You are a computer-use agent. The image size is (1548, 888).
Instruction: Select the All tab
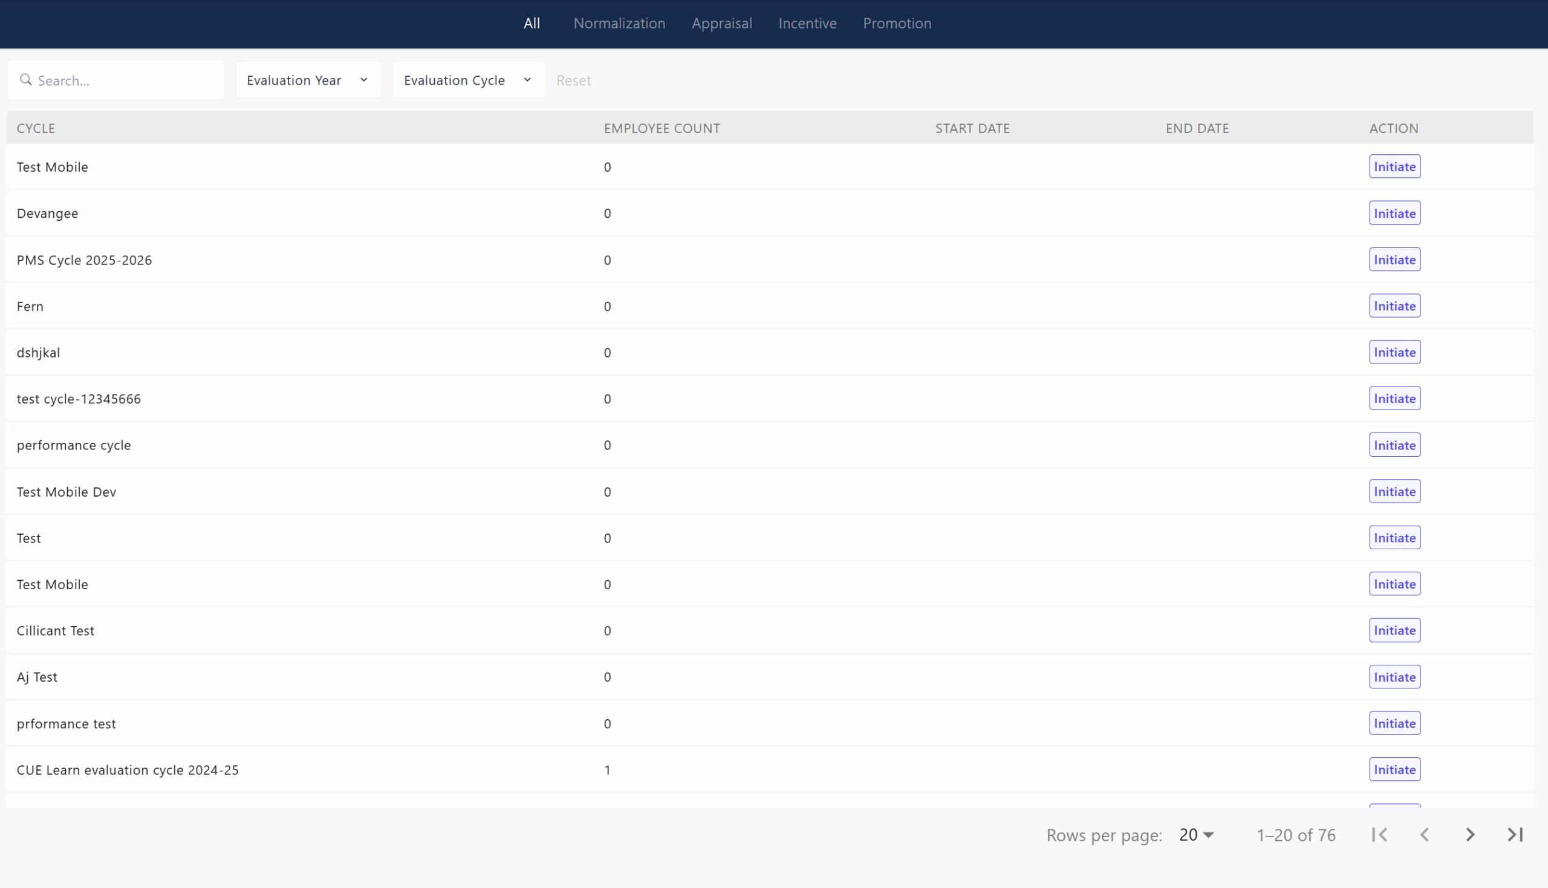click(x=532, y=23)
